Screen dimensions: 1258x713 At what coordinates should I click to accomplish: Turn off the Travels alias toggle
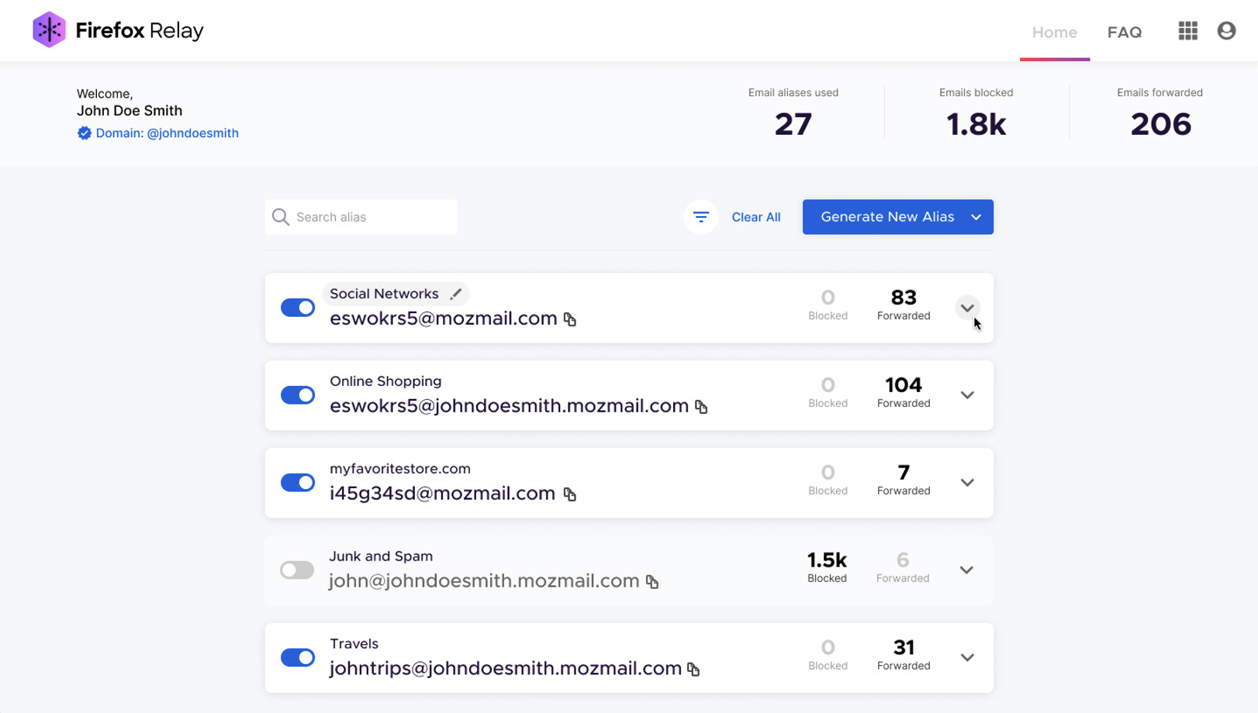click(x=298, y=658)
